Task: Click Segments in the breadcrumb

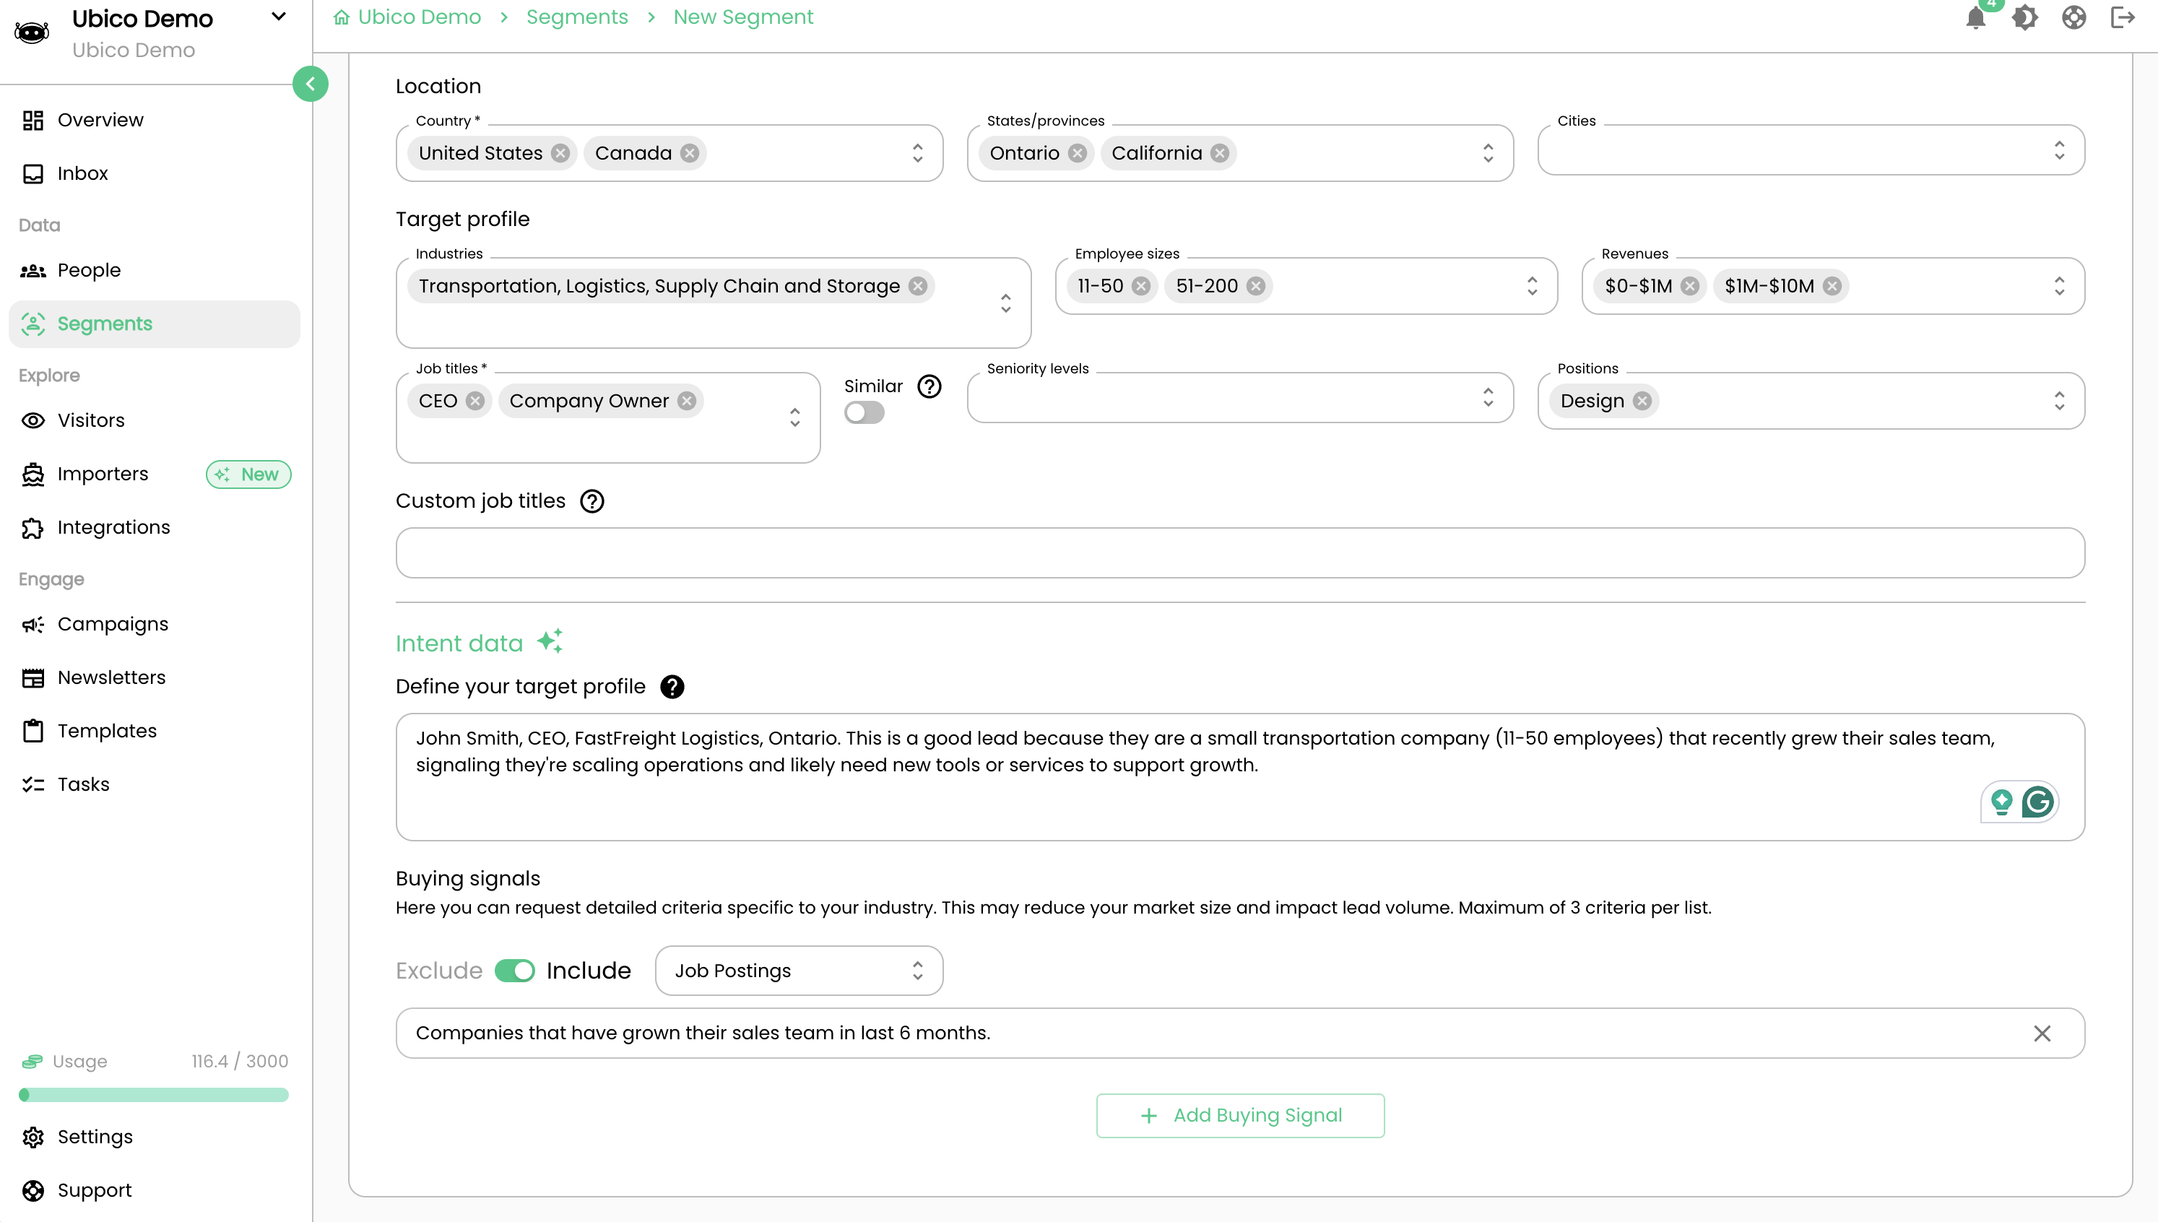Action: (576, 17)
